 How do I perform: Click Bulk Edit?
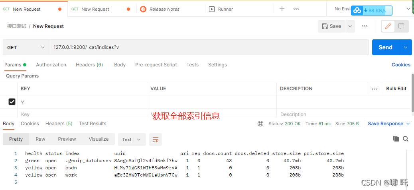pos(396,89)
